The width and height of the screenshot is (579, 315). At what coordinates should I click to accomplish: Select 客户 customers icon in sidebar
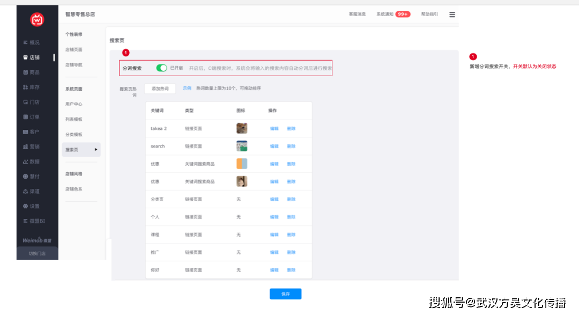tap(26, 131)
